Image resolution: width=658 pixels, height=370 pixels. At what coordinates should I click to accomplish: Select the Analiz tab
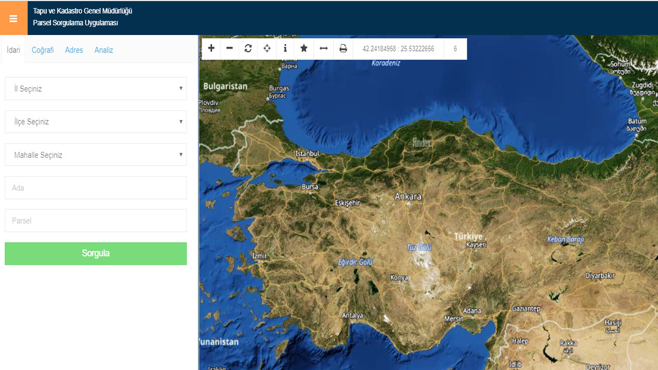coord(103,50)
